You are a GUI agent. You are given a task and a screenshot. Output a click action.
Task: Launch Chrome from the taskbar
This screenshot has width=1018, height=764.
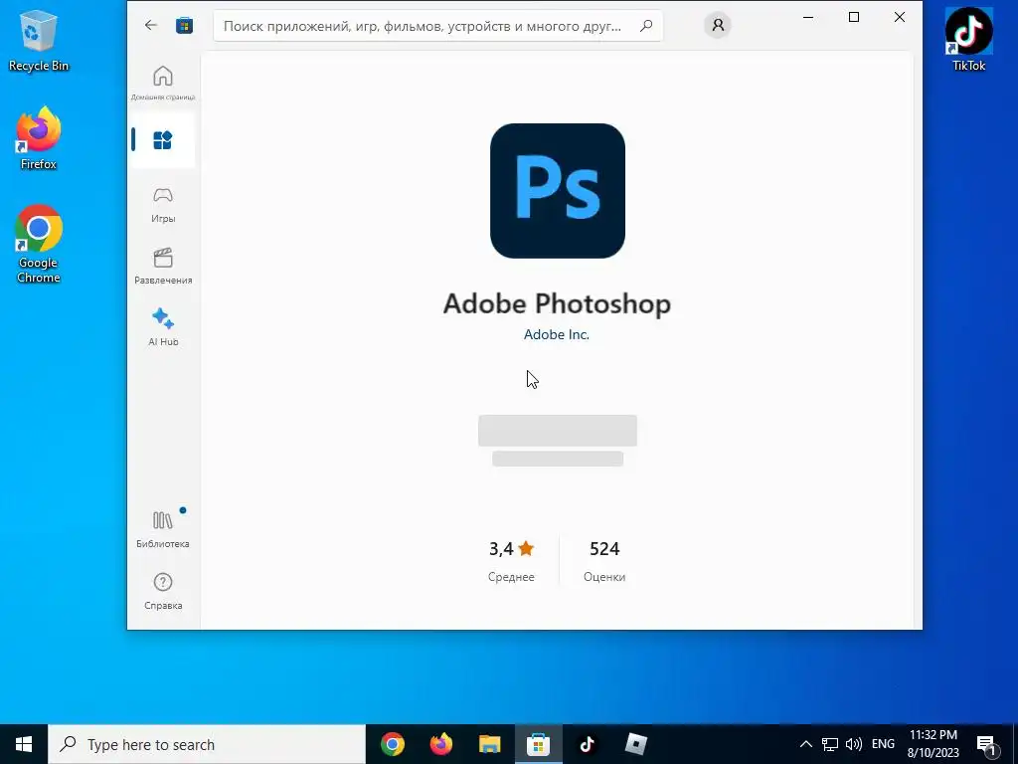coord(393,744)
